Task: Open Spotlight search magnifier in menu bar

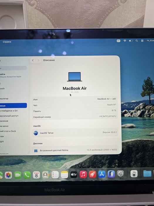Action: click(x=137, y=41)
